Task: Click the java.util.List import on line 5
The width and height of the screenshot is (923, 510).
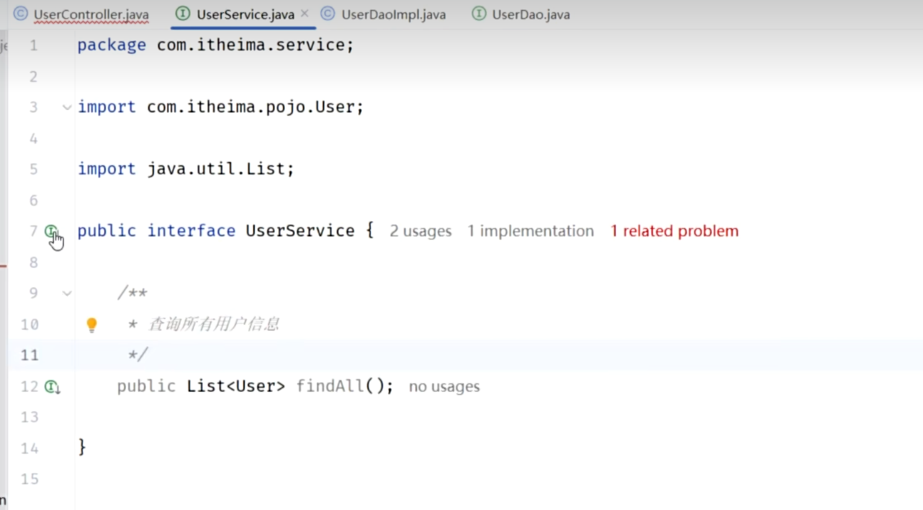Action: pos(220,169)
